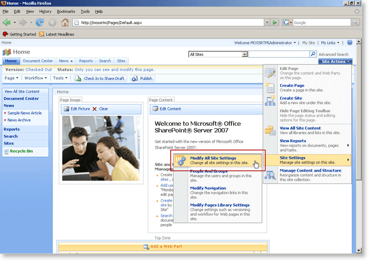The height and width of the screenshot is (261, 369).
Task: Click the Firefox Forward arrow button
Action: click(x=23, y=22)
